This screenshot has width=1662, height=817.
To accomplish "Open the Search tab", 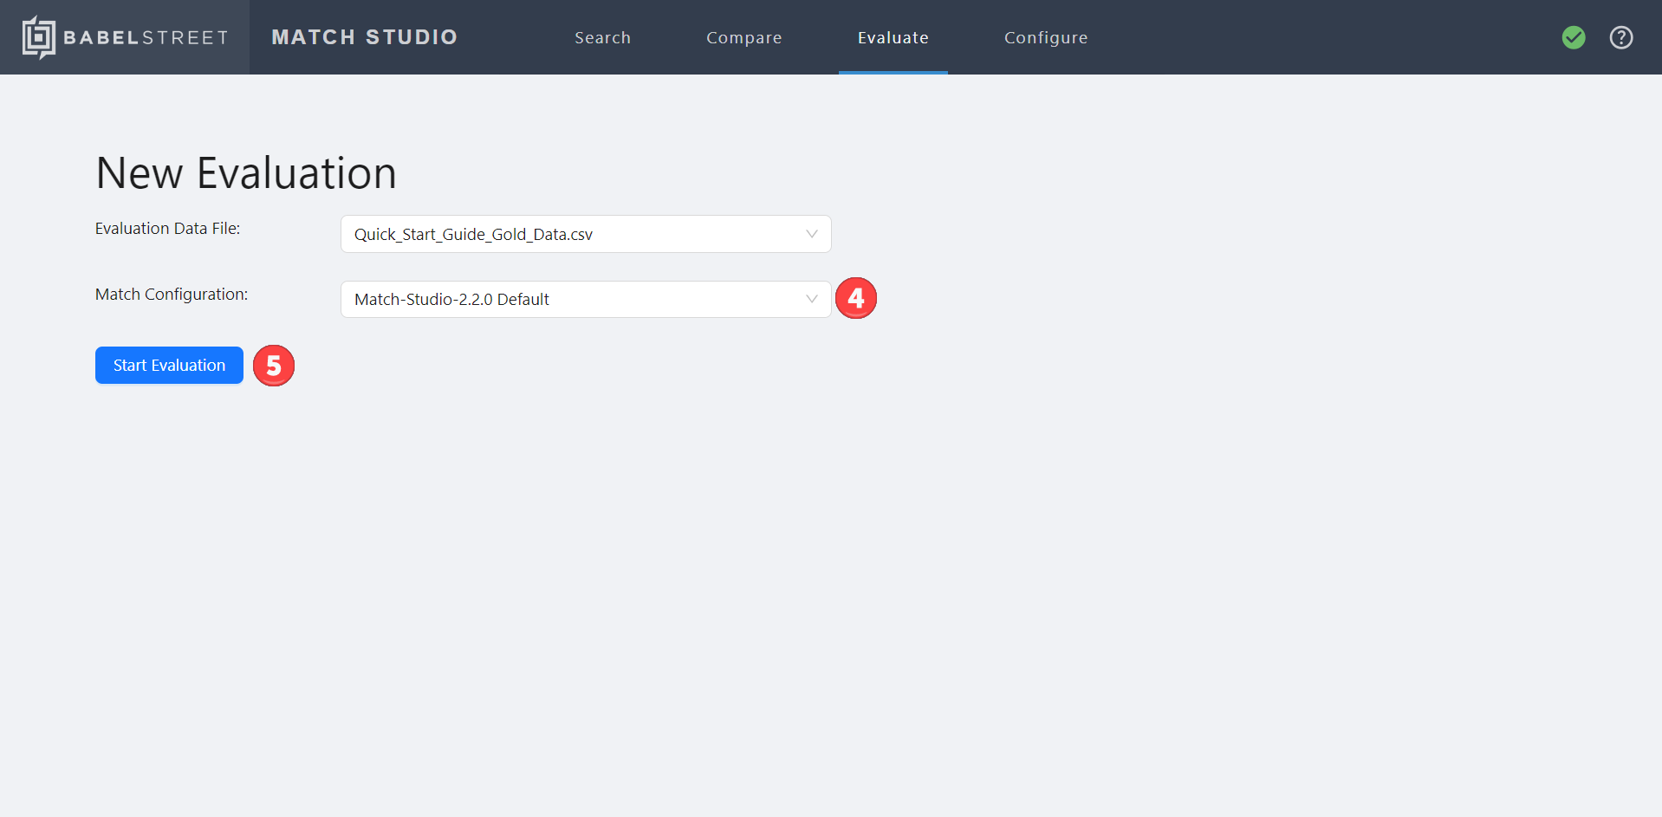I will (x=603, y=37).
